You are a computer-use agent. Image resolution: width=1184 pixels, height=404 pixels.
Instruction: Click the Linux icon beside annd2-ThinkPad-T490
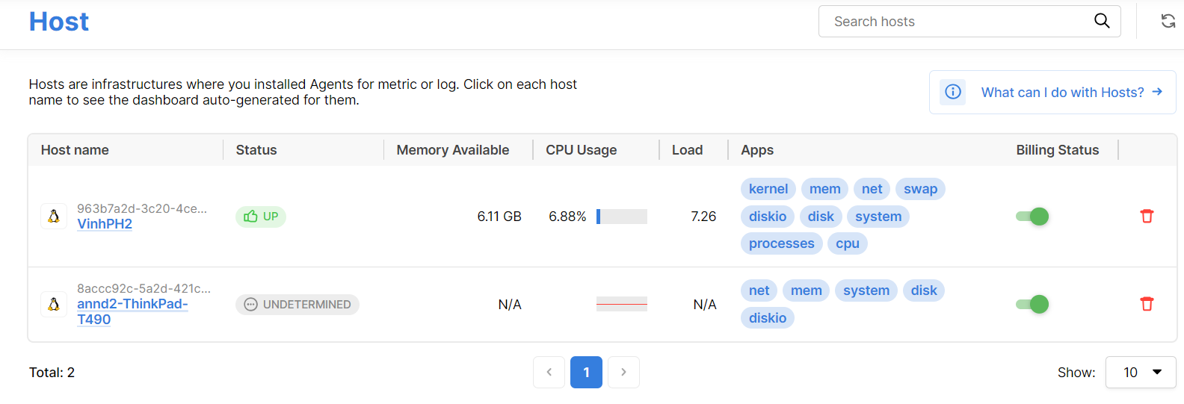[54, 304]
